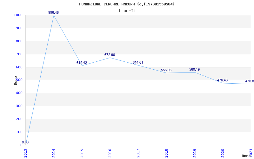Click the 996.48 data label
The width and height of the screenshot is (254, 159).
pyautogui.click(x=53, y=12)
